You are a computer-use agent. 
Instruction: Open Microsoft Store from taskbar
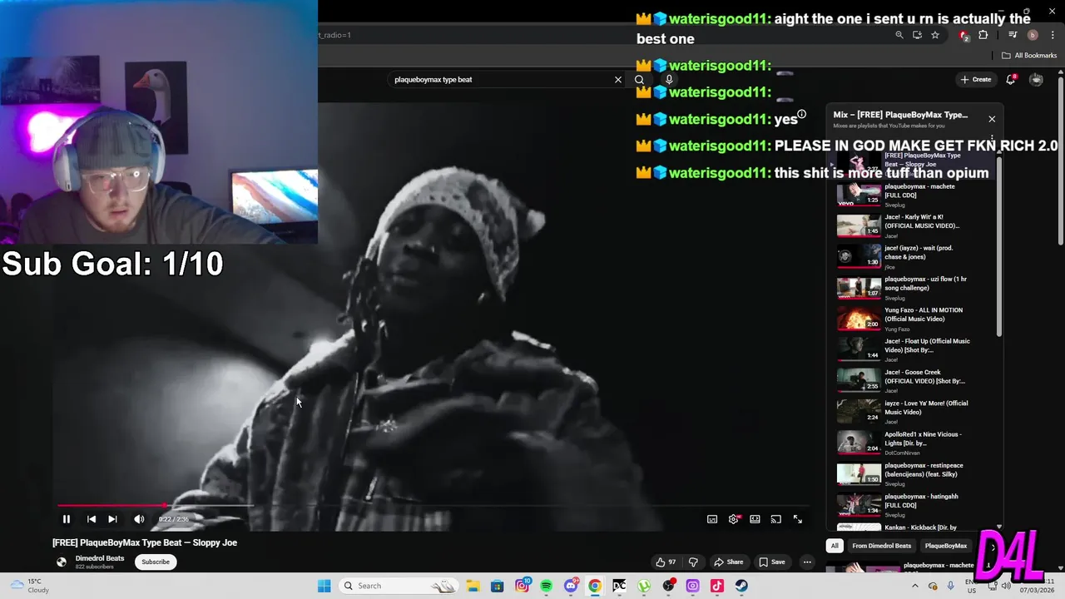pos(497,586)
